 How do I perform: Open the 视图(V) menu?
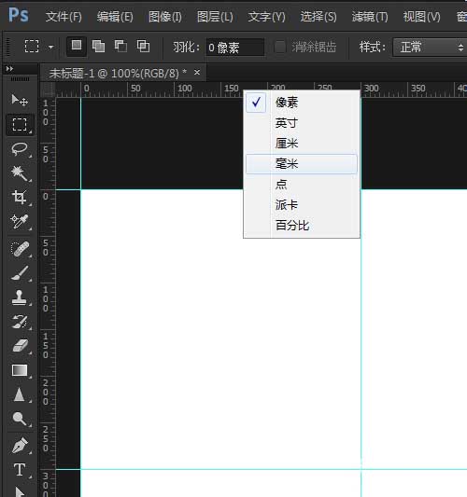pyautogui.click(x=421, y=17)
